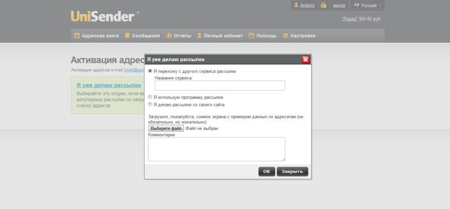450x209 pixels.
Task: Click the Помощь question mark icon
Action: (251, 35)
